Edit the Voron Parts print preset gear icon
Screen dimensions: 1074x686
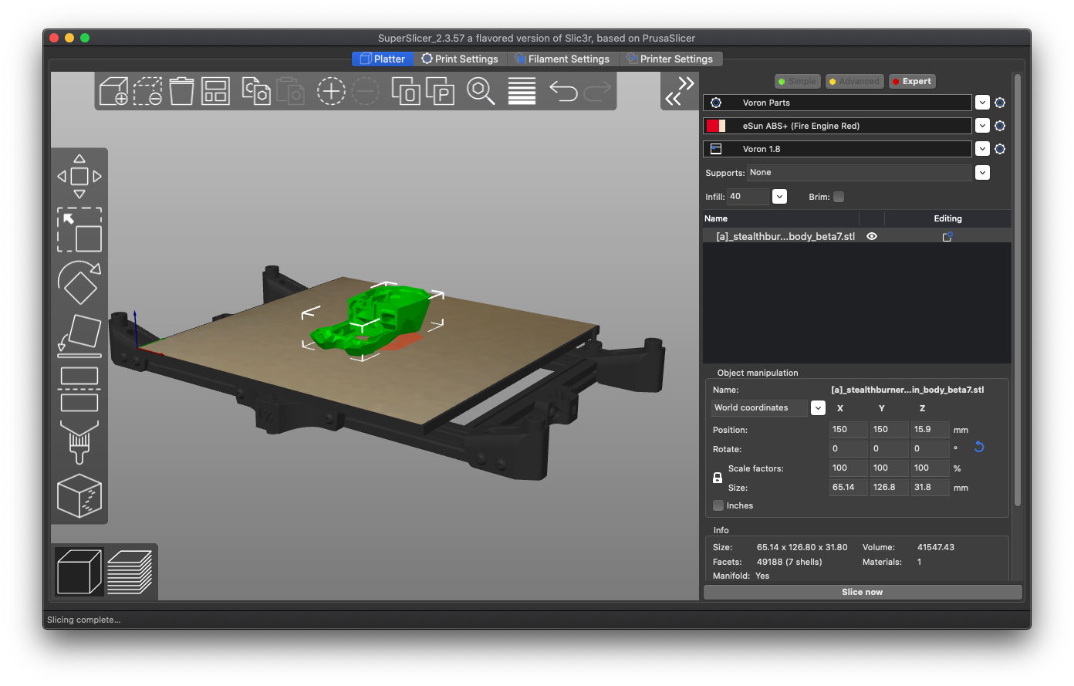tap(1000, 103)
